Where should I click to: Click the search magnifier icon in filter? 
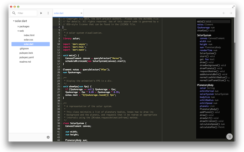click(14, 13)
